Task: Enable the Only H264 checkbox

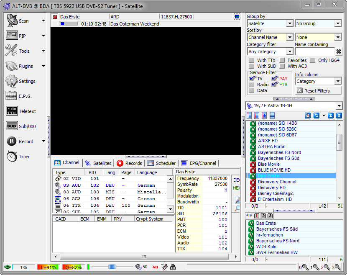Action: 312,60
